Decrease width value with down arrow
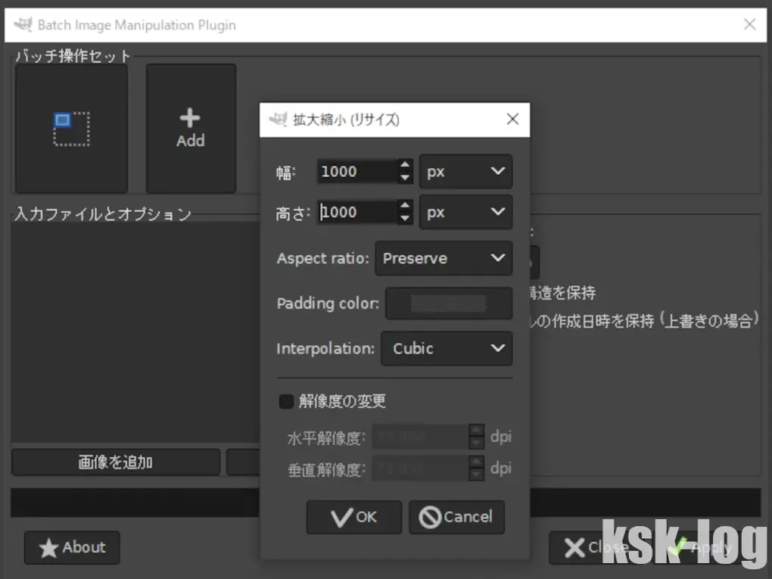The image size is (772, 579). [x=406, y=179]
